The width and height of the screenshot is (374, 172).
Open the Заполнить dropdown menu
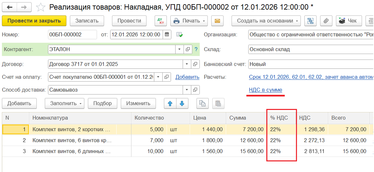pyautogui.click(x=64, y=104)
